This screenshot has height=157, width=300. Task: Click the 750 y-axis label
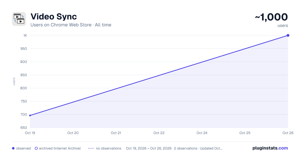point(24,101)
